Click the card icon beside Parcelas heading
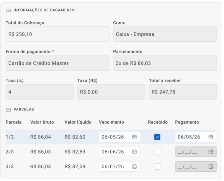 (x=8, y=110)
